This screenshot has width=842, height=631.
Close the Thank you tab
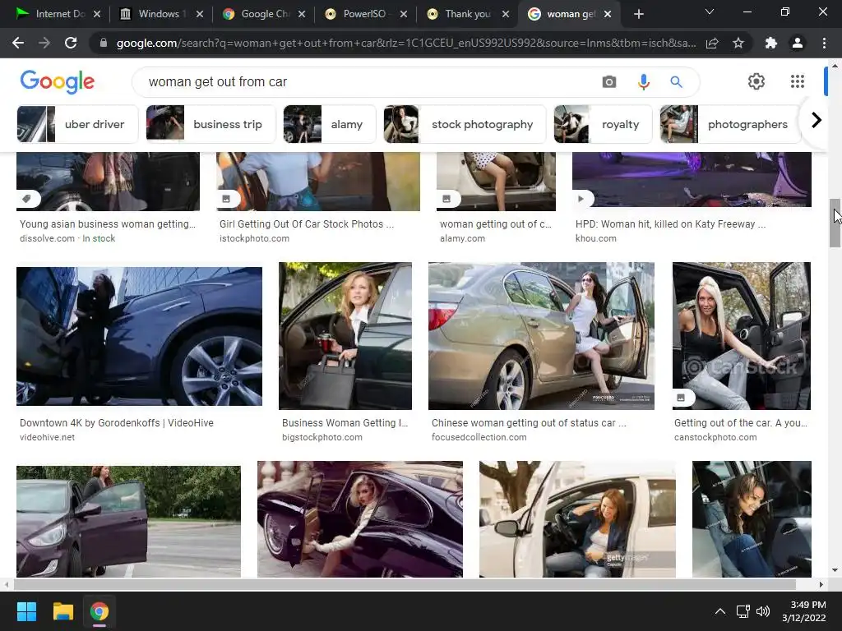point(506,14)
